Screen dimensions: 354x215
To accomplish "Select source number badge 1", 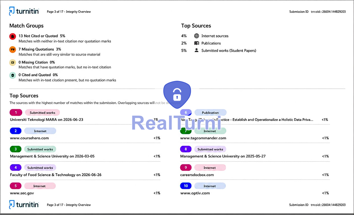I will click(16, 113).
